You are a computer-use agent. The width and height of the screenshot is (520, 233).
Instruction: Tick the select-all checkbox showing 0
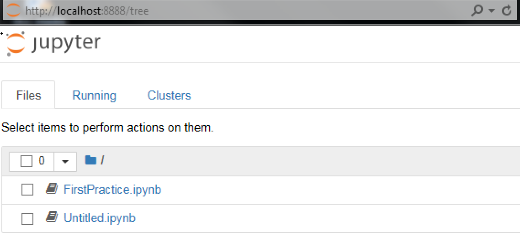point(27,162)
